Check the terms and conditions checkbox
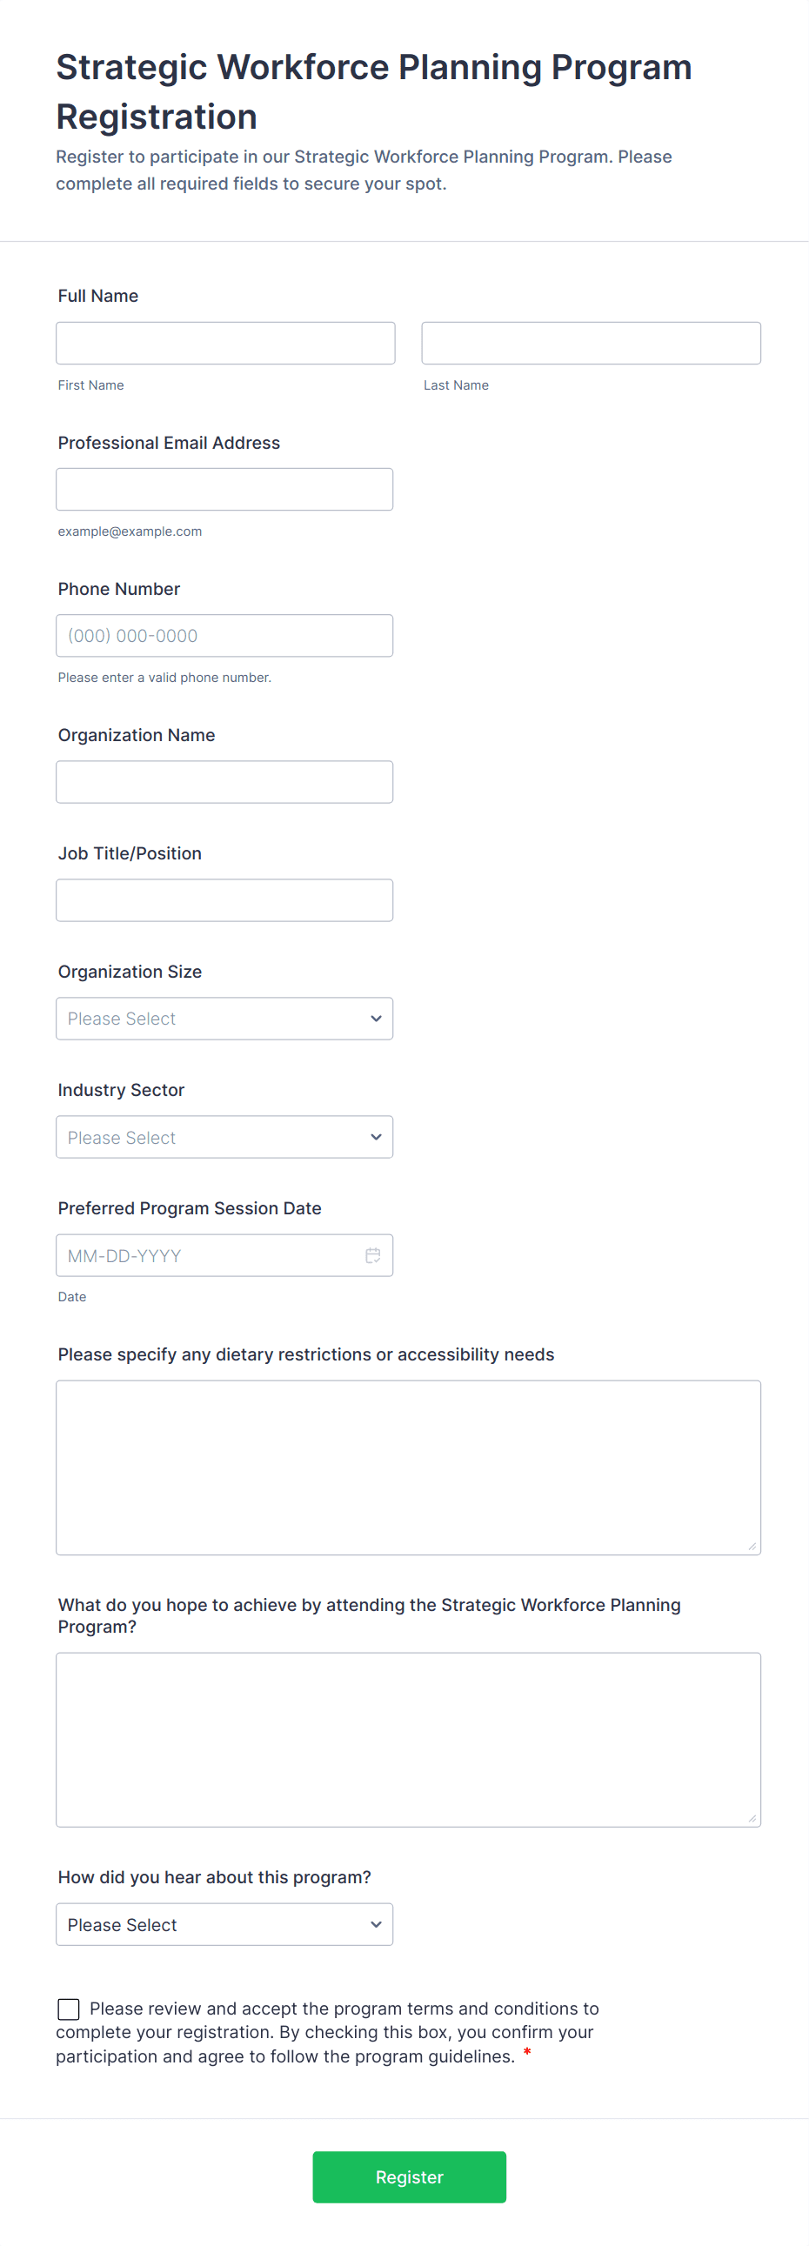This screenshot has height=2246, width=809. (69, 2009)
